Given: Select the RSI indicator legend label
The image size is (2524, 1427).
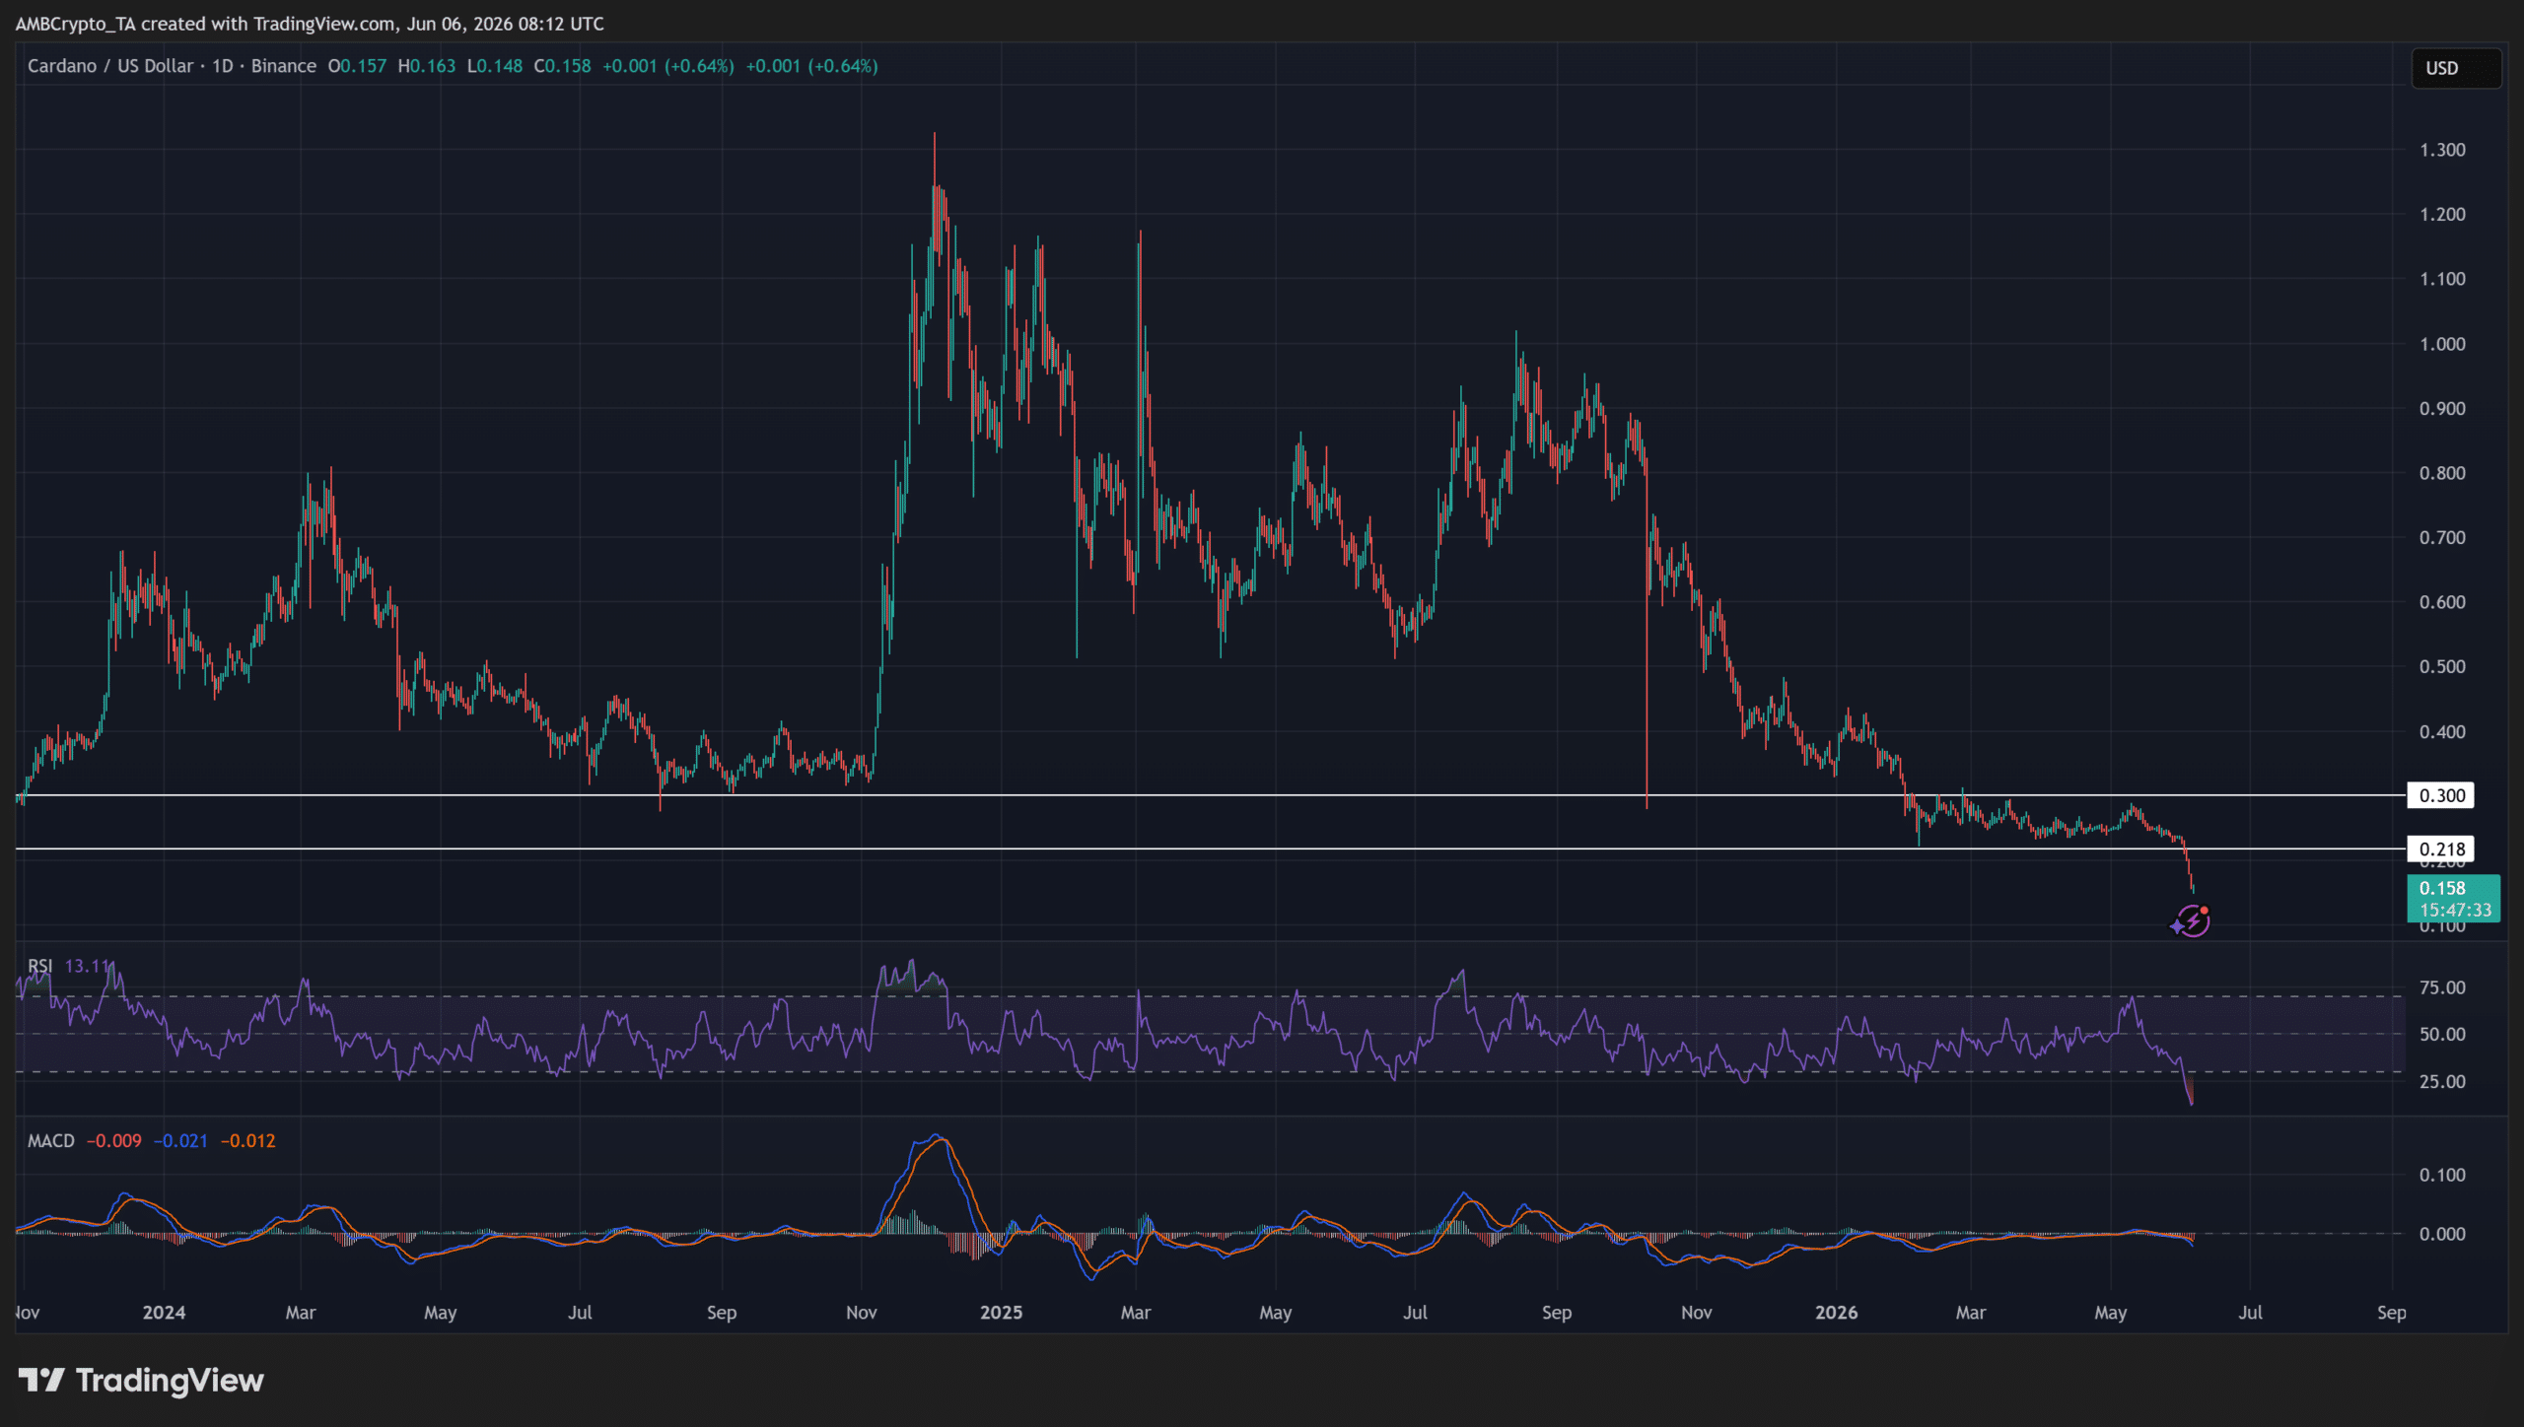Looking at the screenshot, I should click(x=39, y=966).
